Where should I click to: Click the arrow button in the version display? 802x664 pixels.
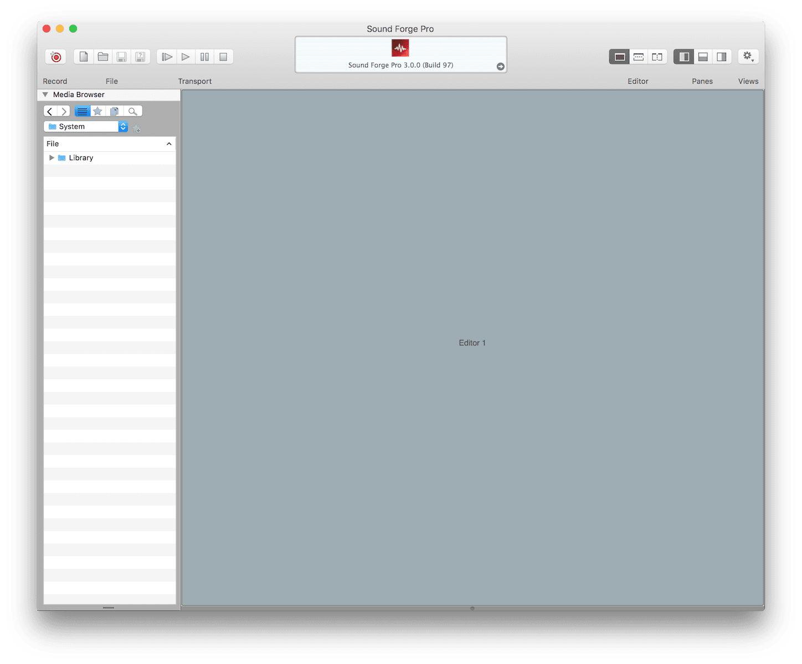point(501,67)
